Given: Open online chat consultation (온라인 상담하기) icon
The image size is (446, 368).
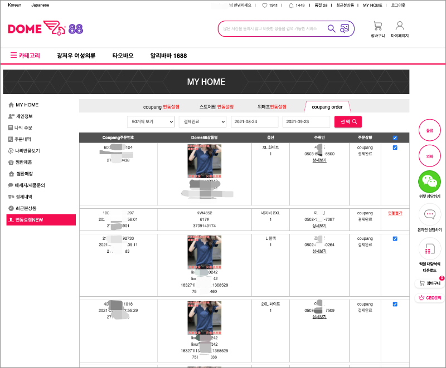Looking at the screenshot, I should (429, 214).
